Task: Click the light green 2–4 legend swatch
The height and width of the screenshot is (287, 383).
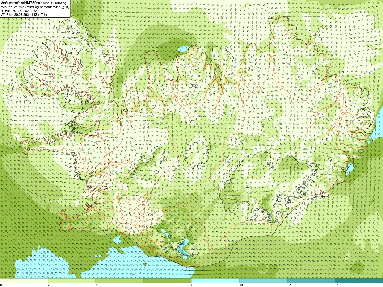Action: click(x=72, y=281)
